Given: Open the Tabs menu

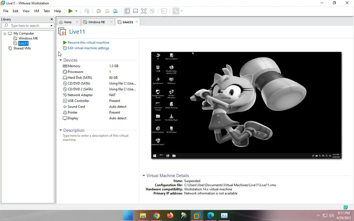Looking at the screenshot, I should [46, 11].
